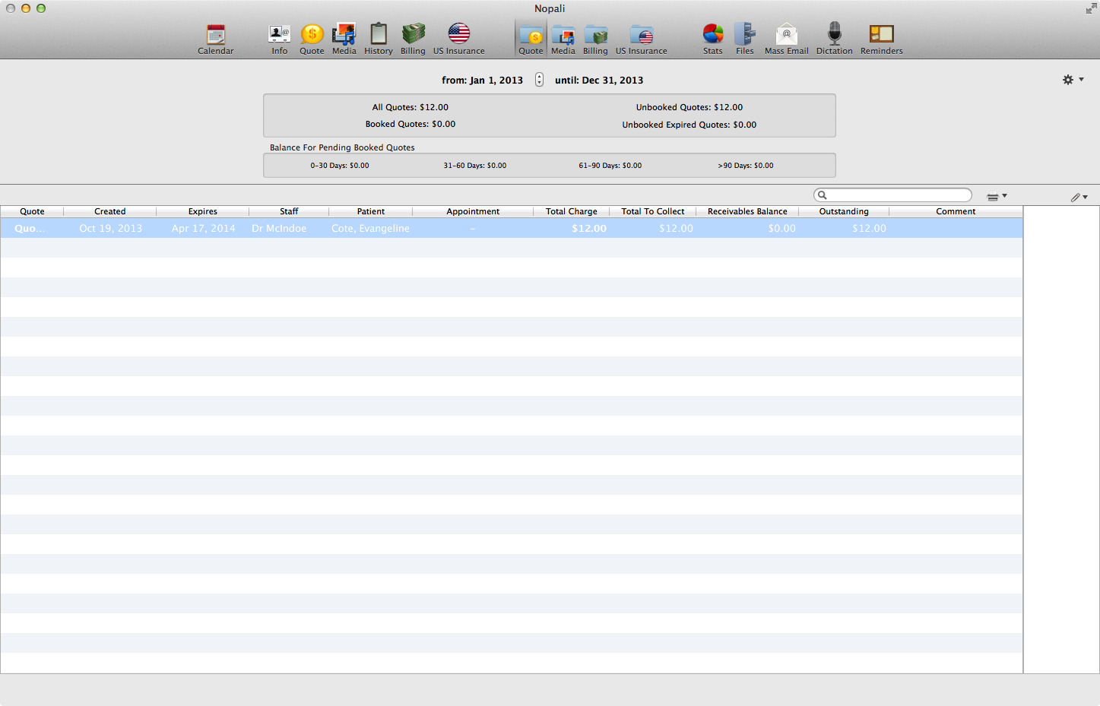Sort by Expires column header
The width and height of the screenshot is (1100, 706).
click(203, 211)
